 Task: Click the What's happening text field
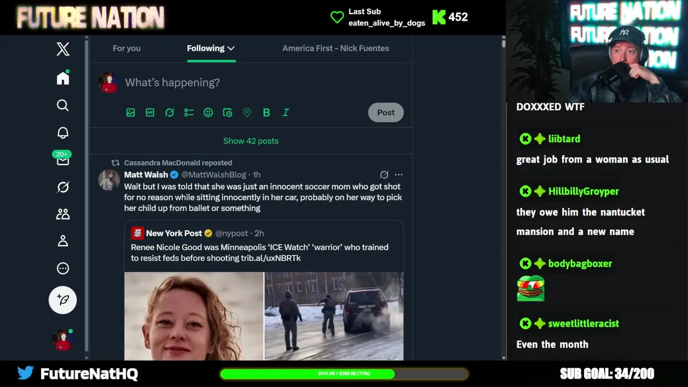coord(172,82)
